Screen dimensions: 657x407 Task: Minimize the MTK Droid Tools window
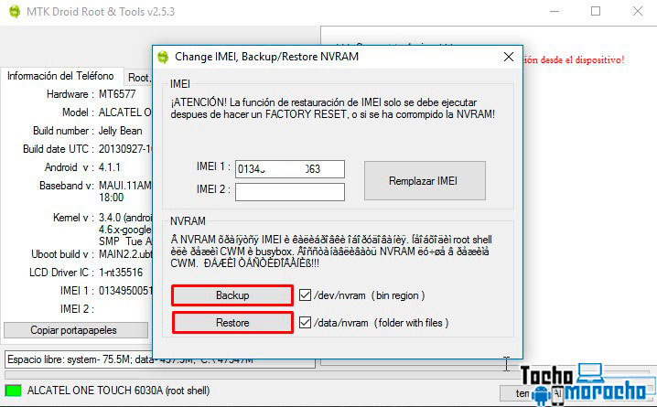pos(555,11)
